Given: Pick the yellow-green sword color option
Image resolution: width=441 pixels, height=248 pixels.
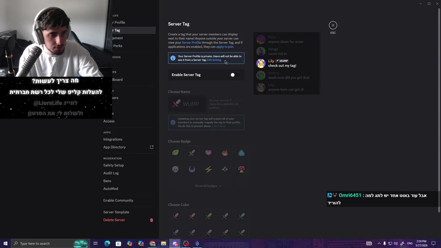Looking at the screenshot, I should 208,216.
